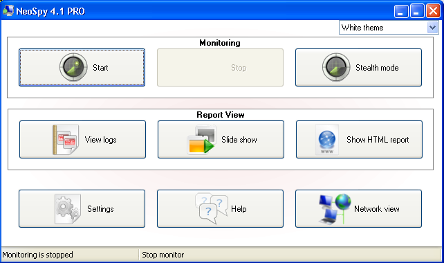This screenshot has height=263, width=444.
Task: Launch the Slide show of screenshots
Action: click(x=221, y=139)
